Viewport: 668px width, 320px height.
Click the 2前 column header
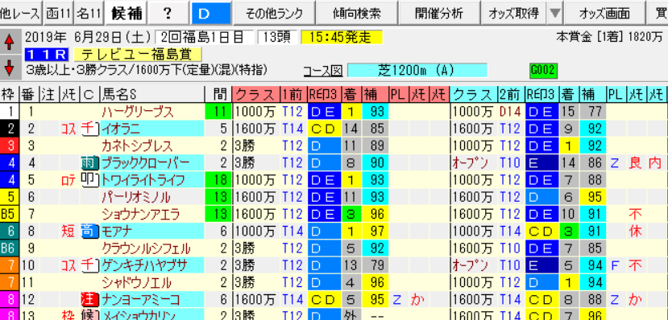[511, 95]
